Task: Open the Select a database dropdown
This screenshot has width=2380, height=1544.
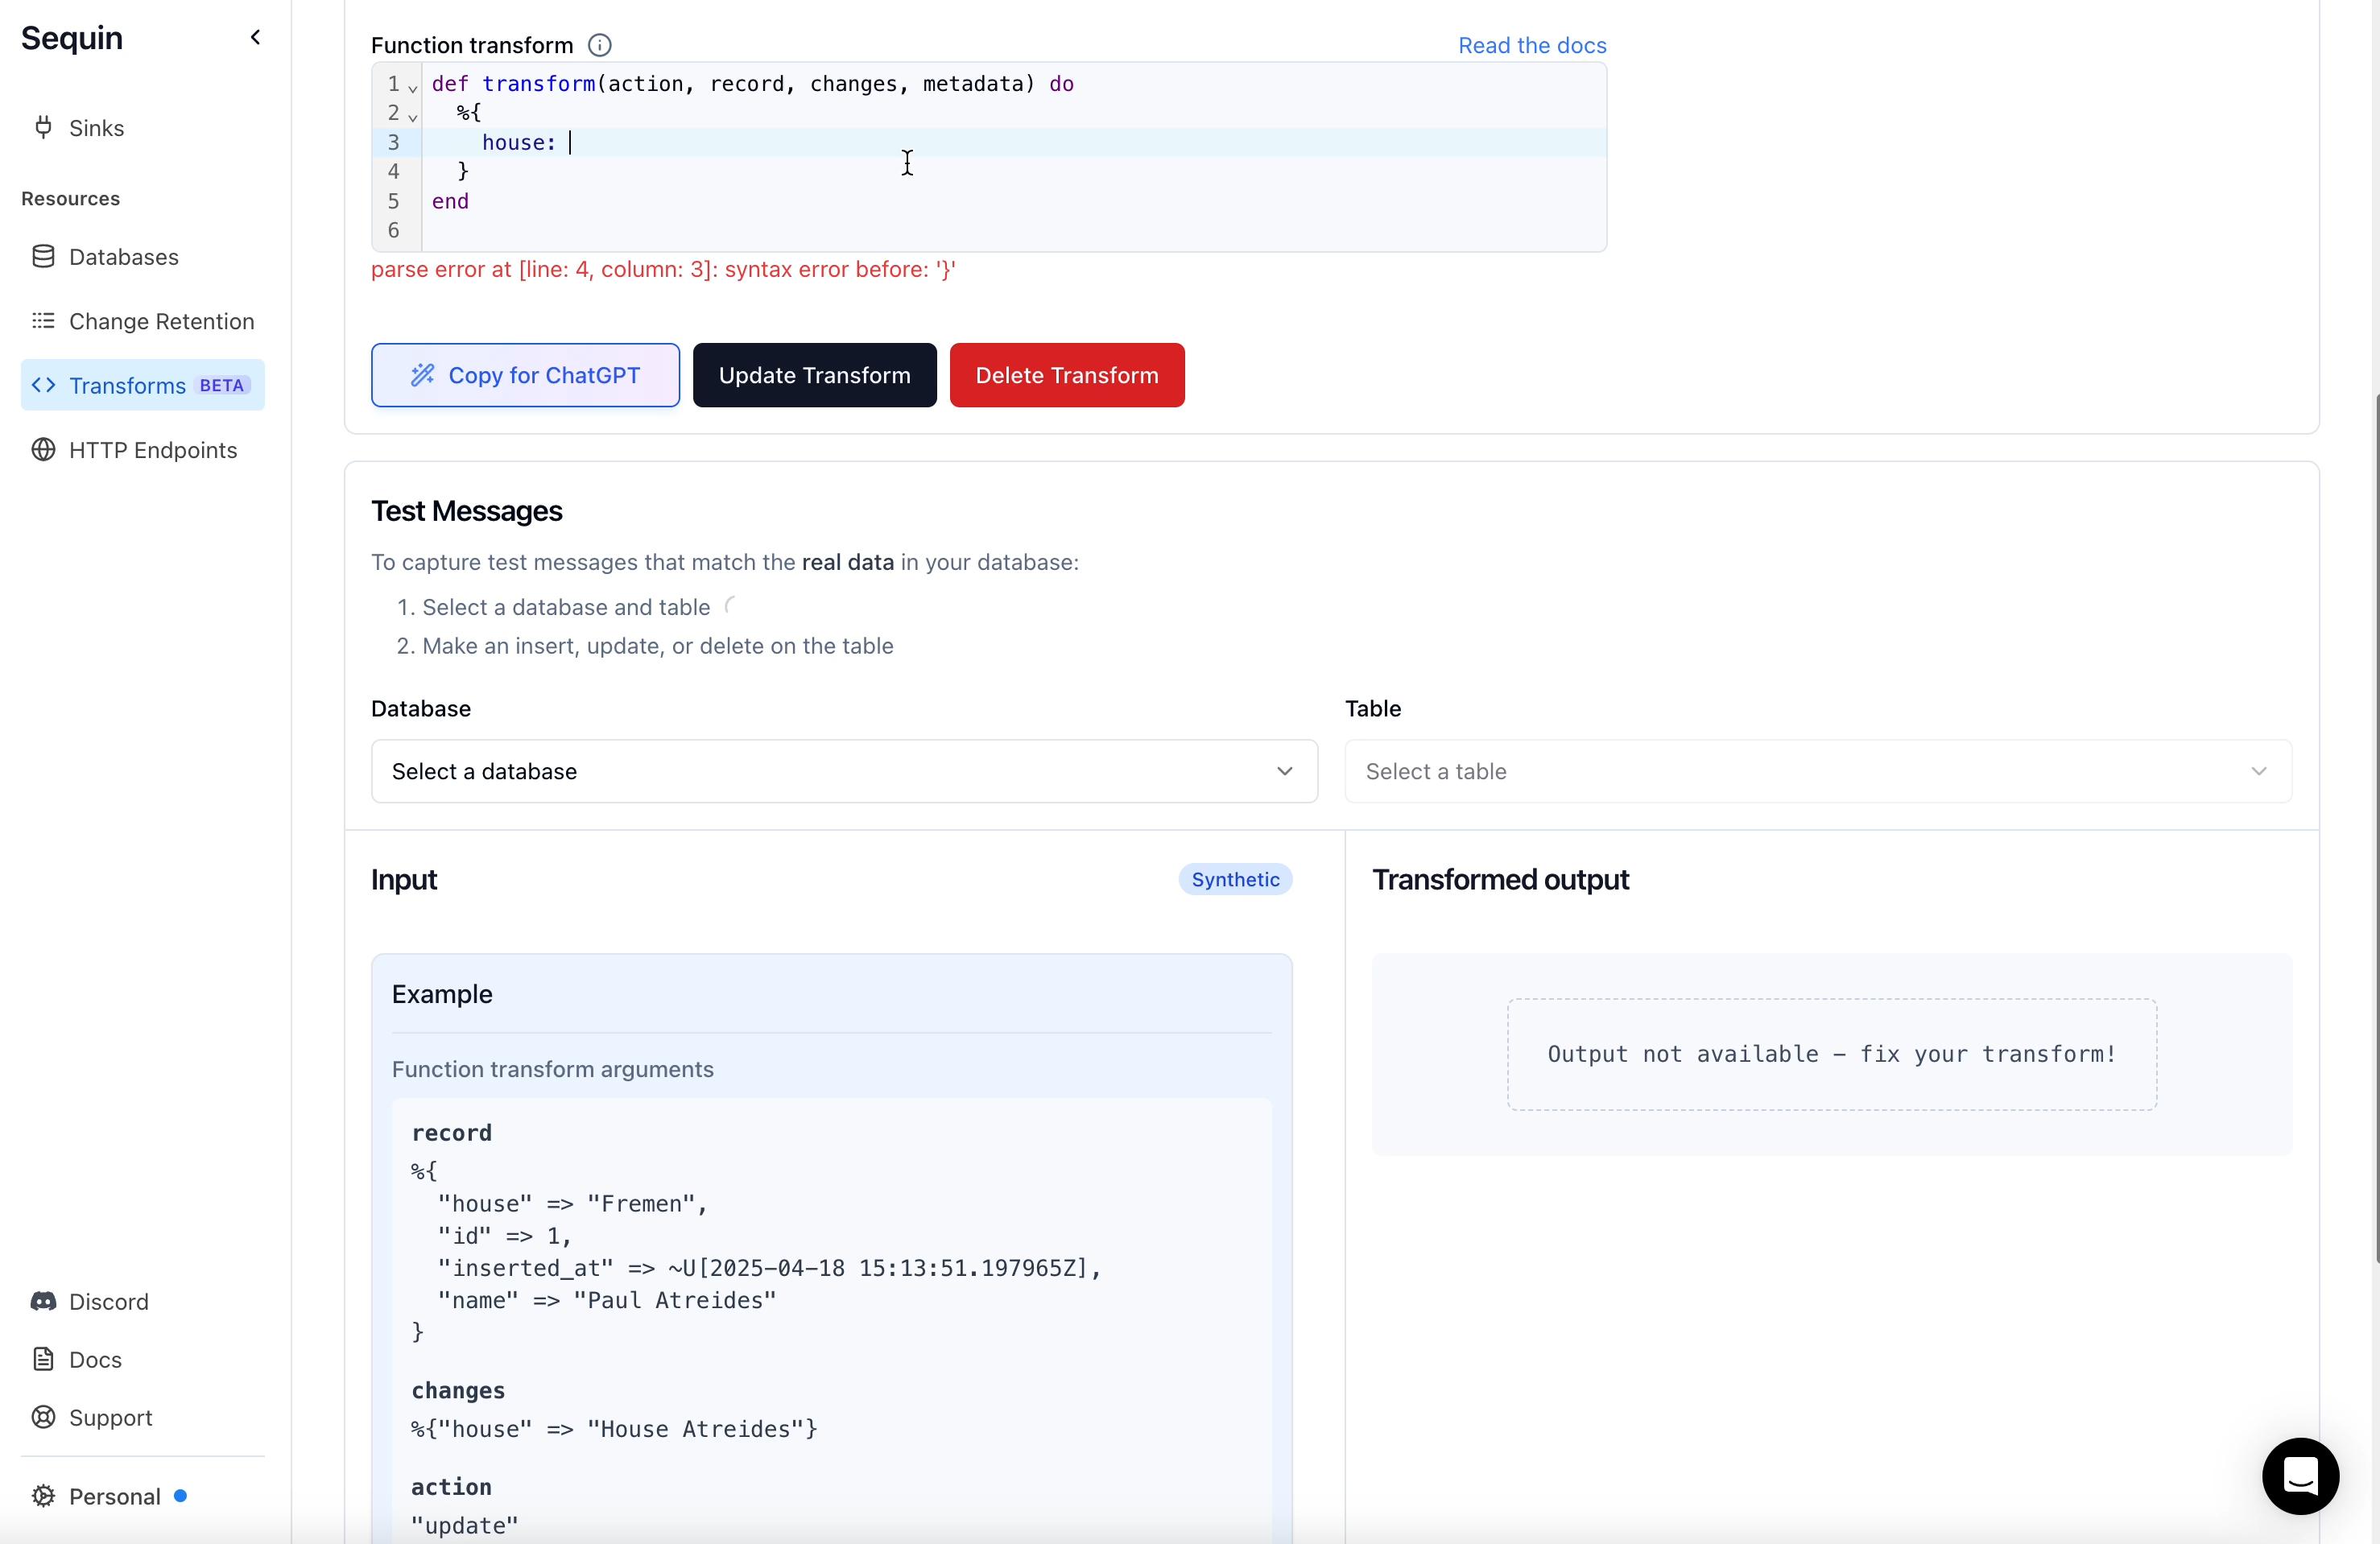Action: pos(843,771)
